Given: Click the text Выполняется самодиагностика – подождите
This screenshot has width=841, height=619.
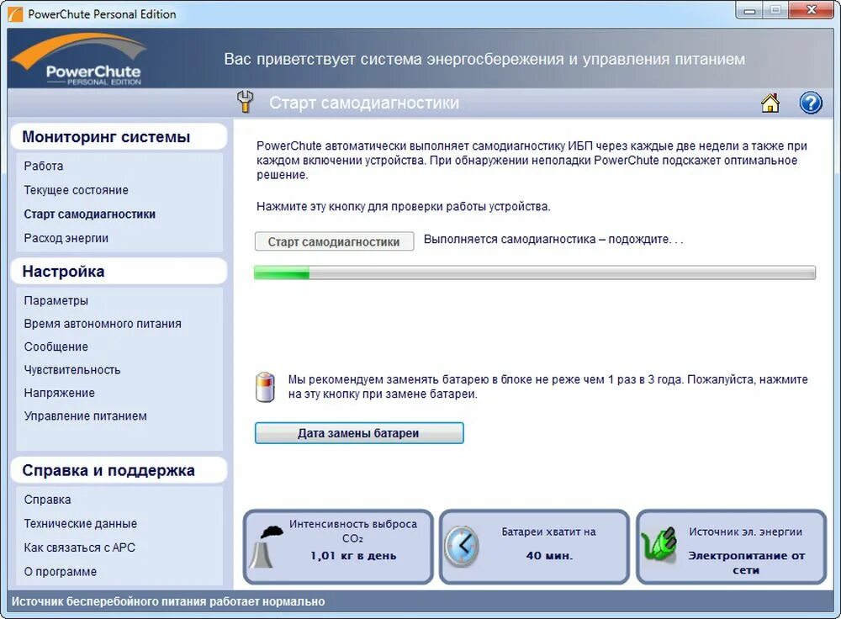Looking at the screenshot, I should pyautogui.click(x=553, y=239).
